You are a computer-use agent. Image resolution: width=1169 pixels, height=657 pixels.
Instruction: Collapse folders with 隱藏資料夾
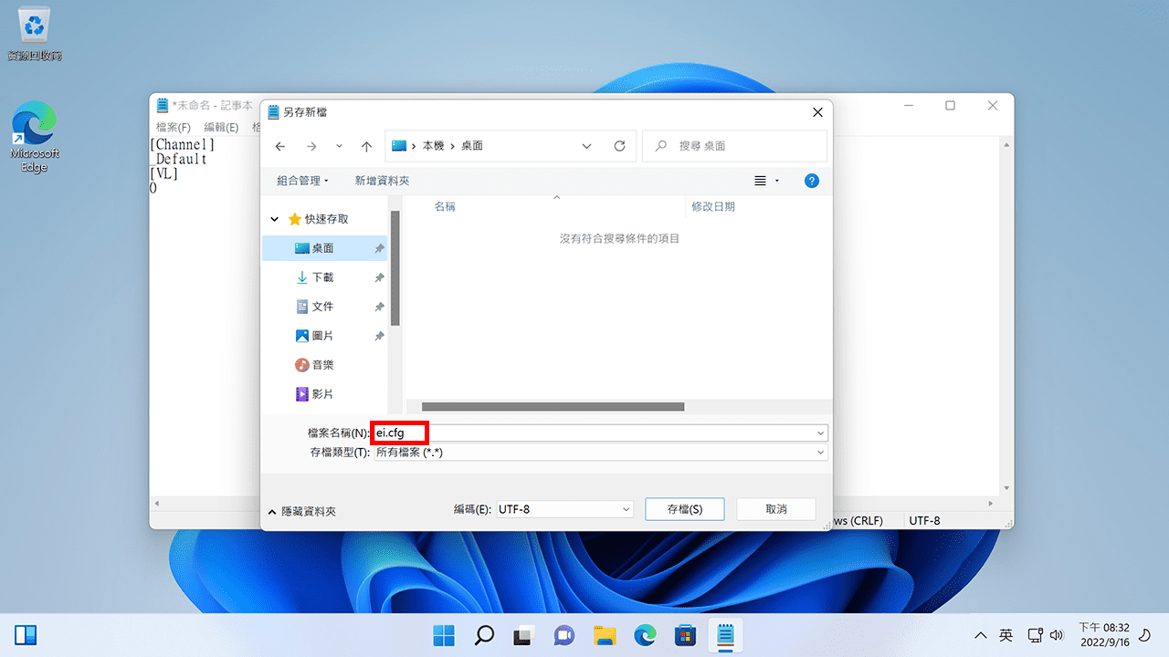pyautogui.click(x=302, y=512)
